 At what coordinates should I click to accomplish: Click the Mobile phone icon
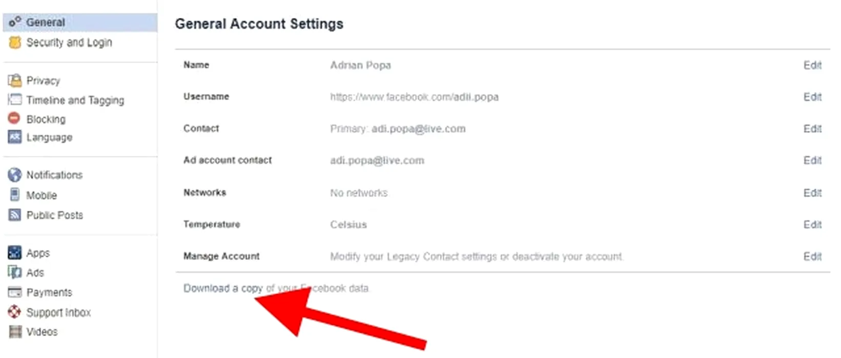coord(15,195)
